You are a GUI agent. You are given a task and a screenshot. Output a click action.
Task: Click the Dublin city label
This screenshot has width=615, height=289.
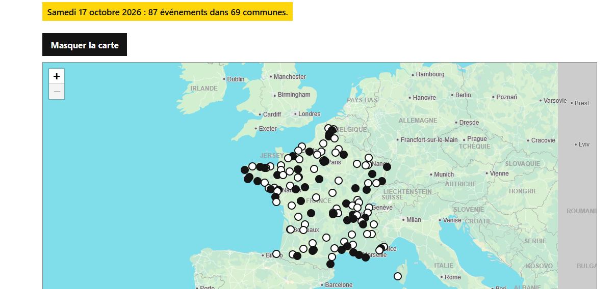pyautogui.click(x=236, y=79)
